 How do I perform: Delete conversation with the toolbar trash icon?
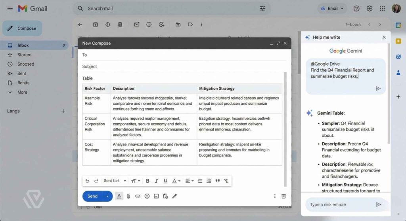120,25
